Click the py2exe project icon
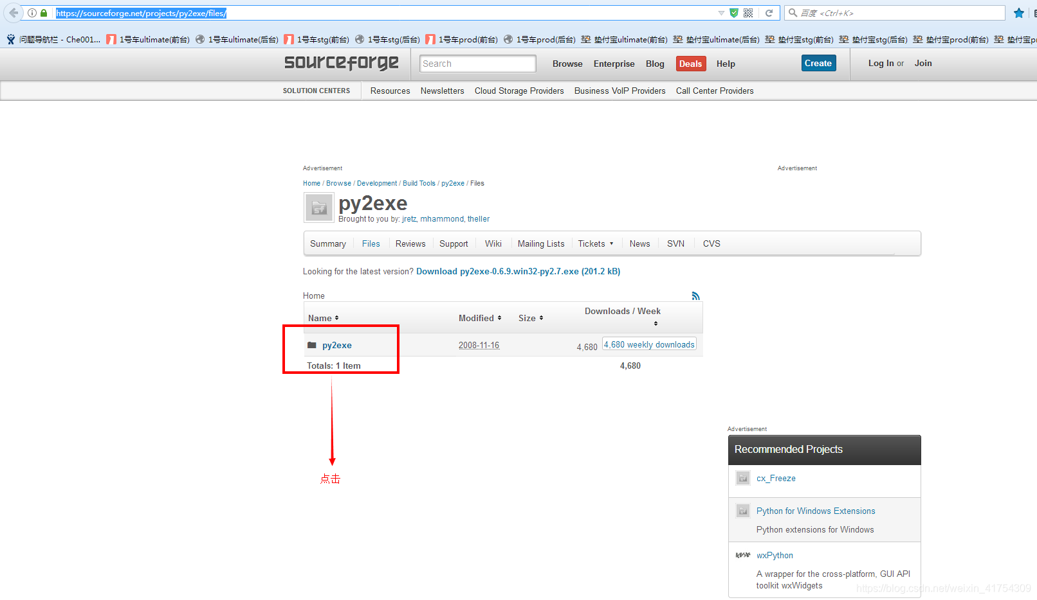Image resolution: width=1037 pixels, height=600 pixels. pos(319,207)
